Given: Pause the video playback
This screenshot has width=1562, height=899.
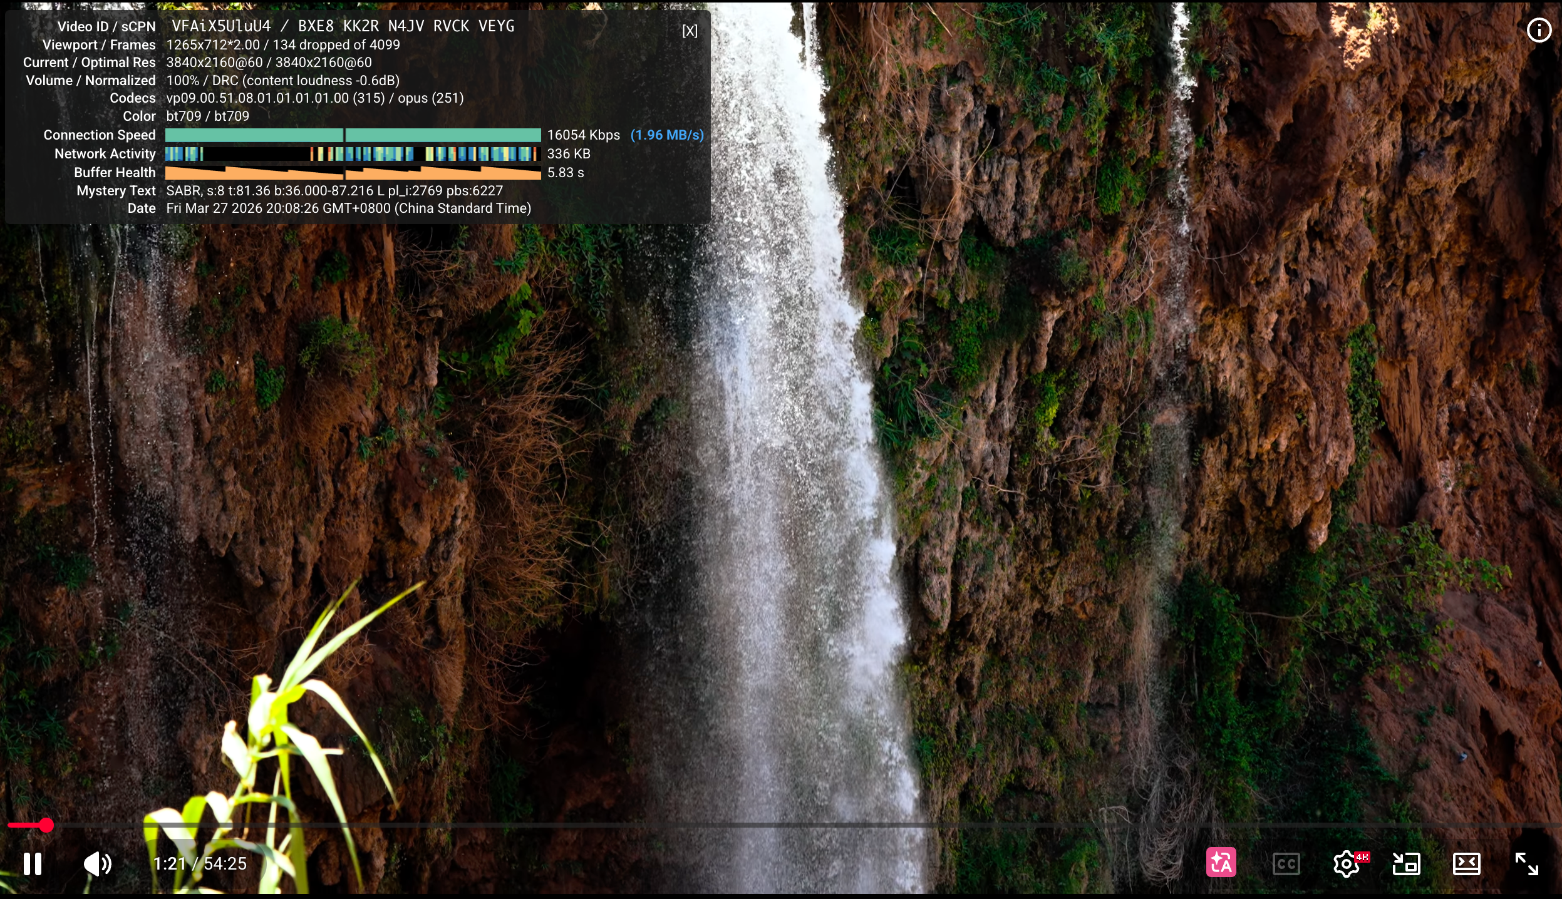Looking at the screenshot, I should (x=33, y=864).
